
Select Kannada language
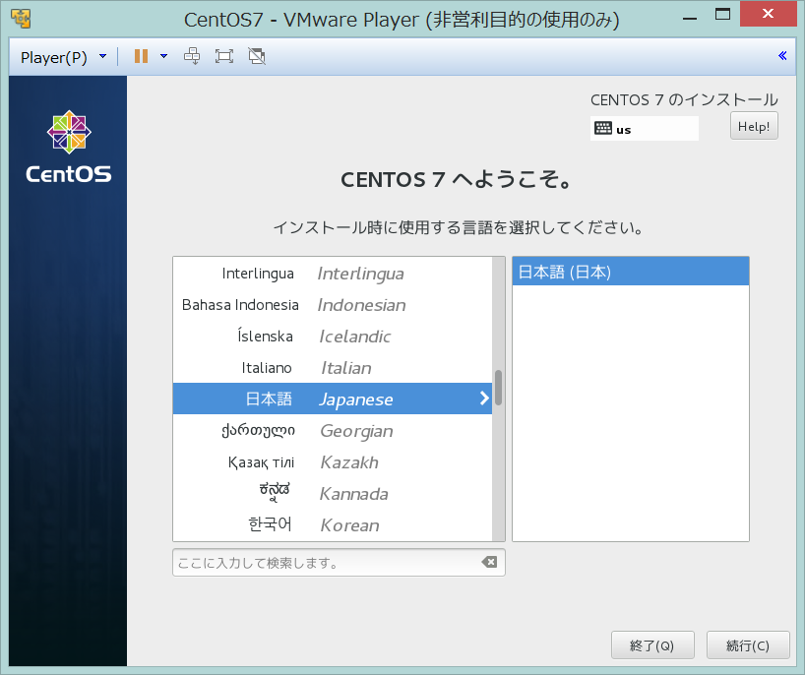[x=333, y=493]
